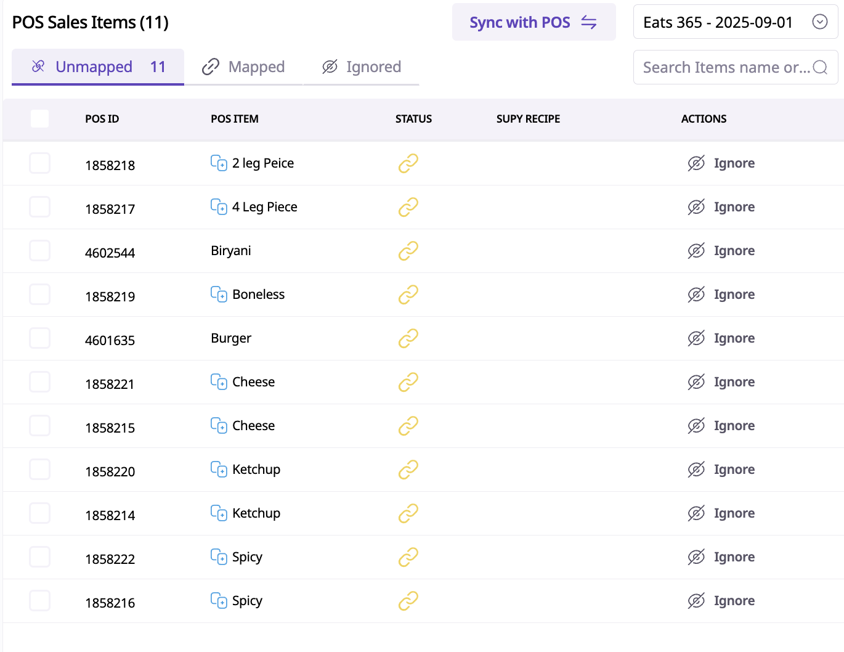This screenshot has width=844, height=652.
Task: Click Ignore for Cheese item 1858221
Action: (734, 381)
